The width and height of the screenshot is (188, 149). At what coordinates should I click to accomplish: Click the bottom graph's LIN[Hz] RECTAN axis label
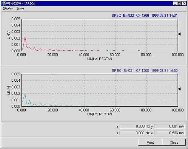click(x=100, y=114)
